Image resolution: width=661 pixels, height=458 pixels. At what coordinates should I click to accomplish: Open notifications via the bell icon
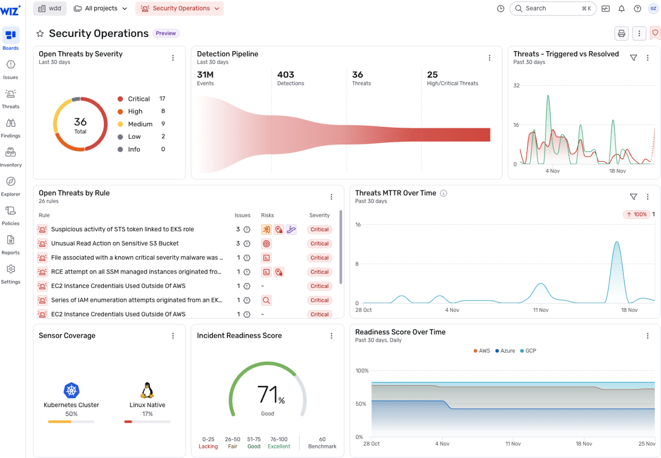click(621, 8)
